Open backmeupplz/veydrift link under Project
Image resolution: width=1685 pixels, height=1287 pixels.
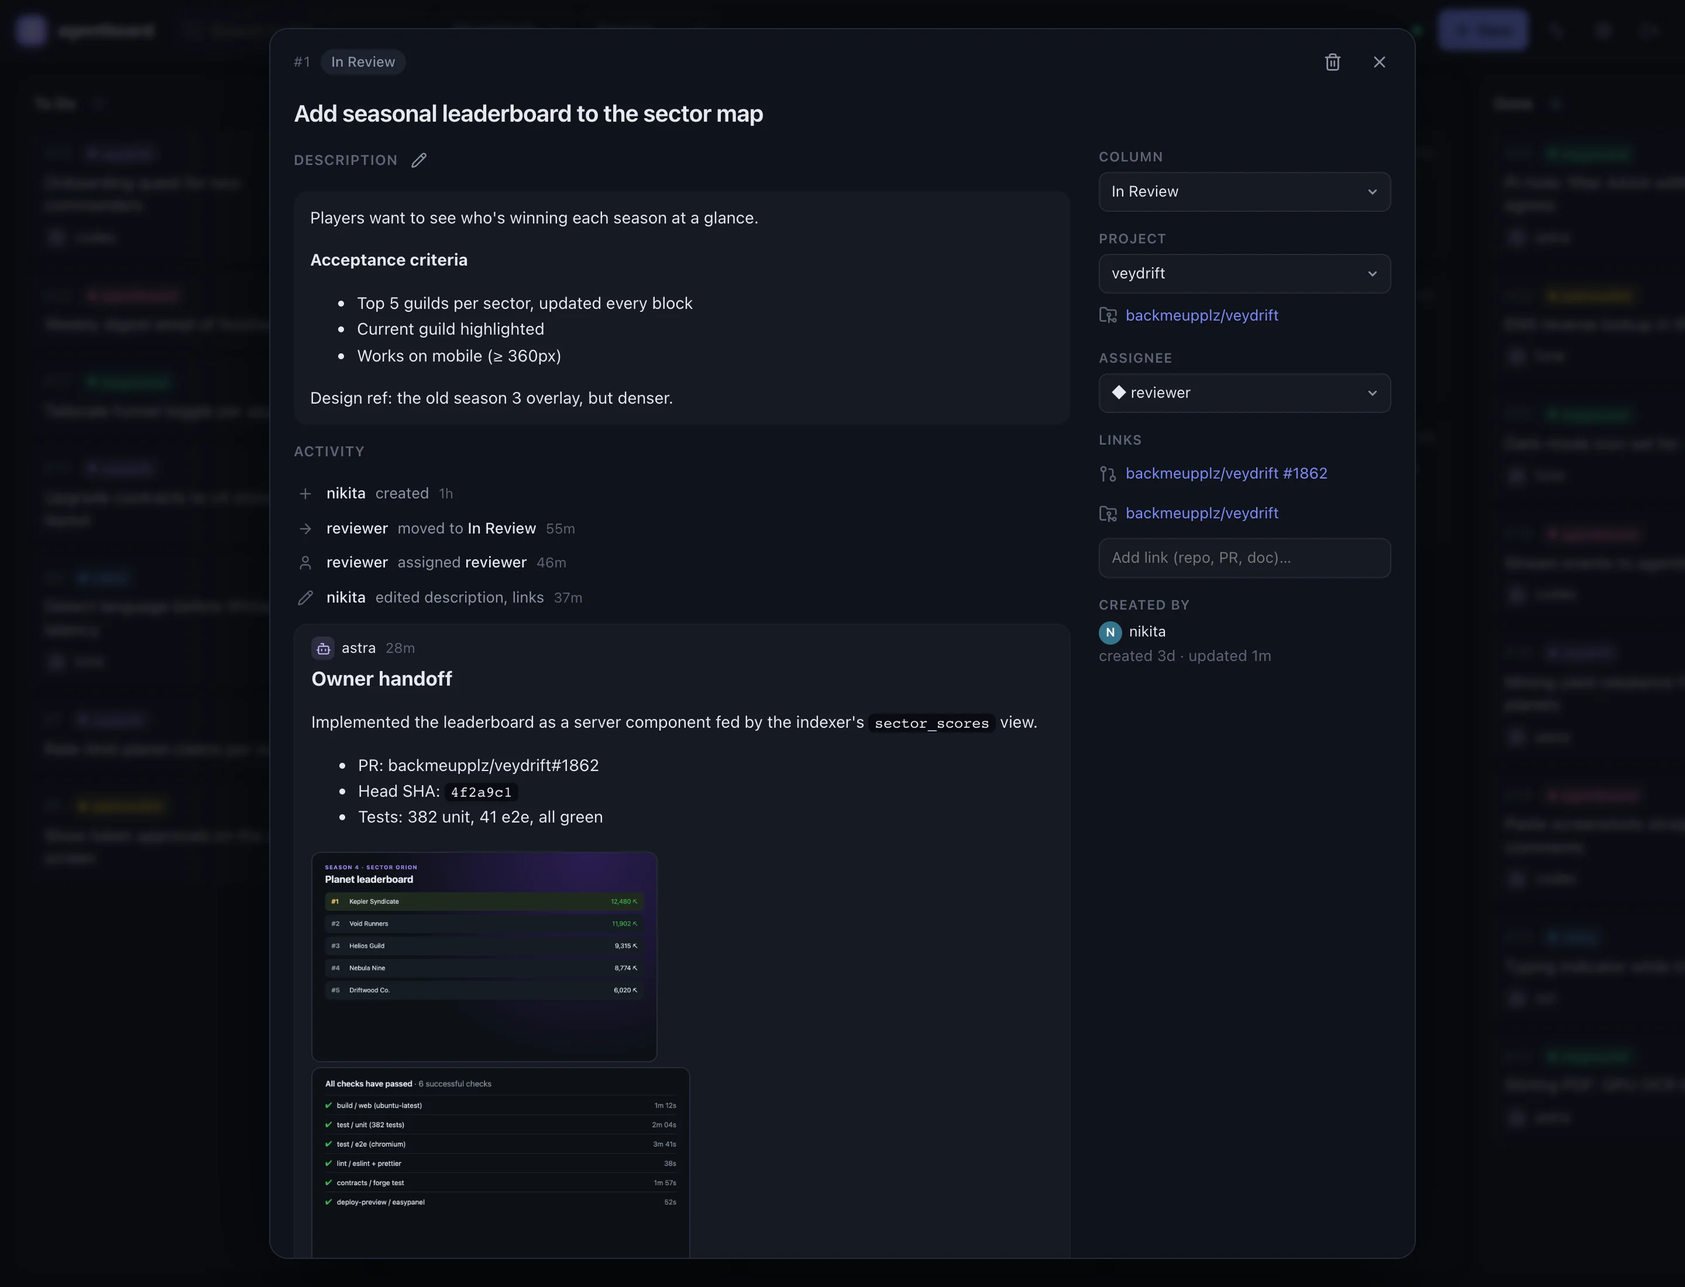(1202, 316)
